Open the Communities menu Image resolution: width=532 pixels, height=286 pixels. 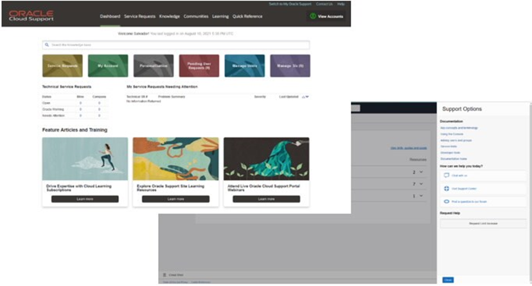pos(196,16)
